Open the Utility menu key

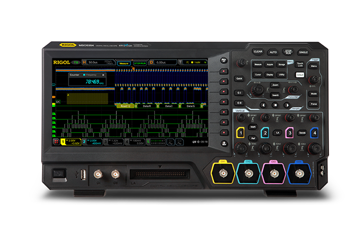282,75
